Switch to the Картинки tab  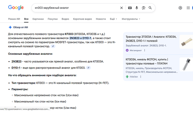tap(38, 19)
